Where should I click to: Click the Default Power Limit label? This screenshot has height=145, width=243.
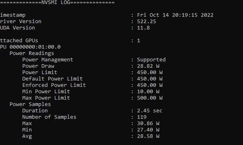pyautogui.click(x=52, y=79)
